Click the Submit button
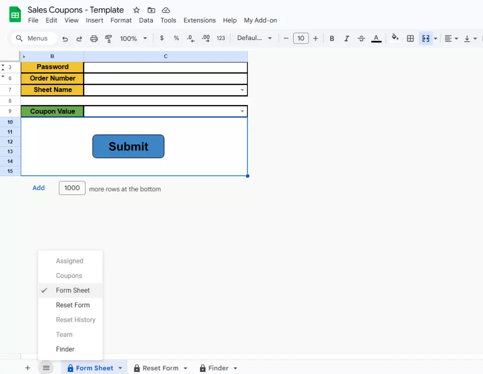This screenshot has width=483, height=374. [x=128, y=146]
